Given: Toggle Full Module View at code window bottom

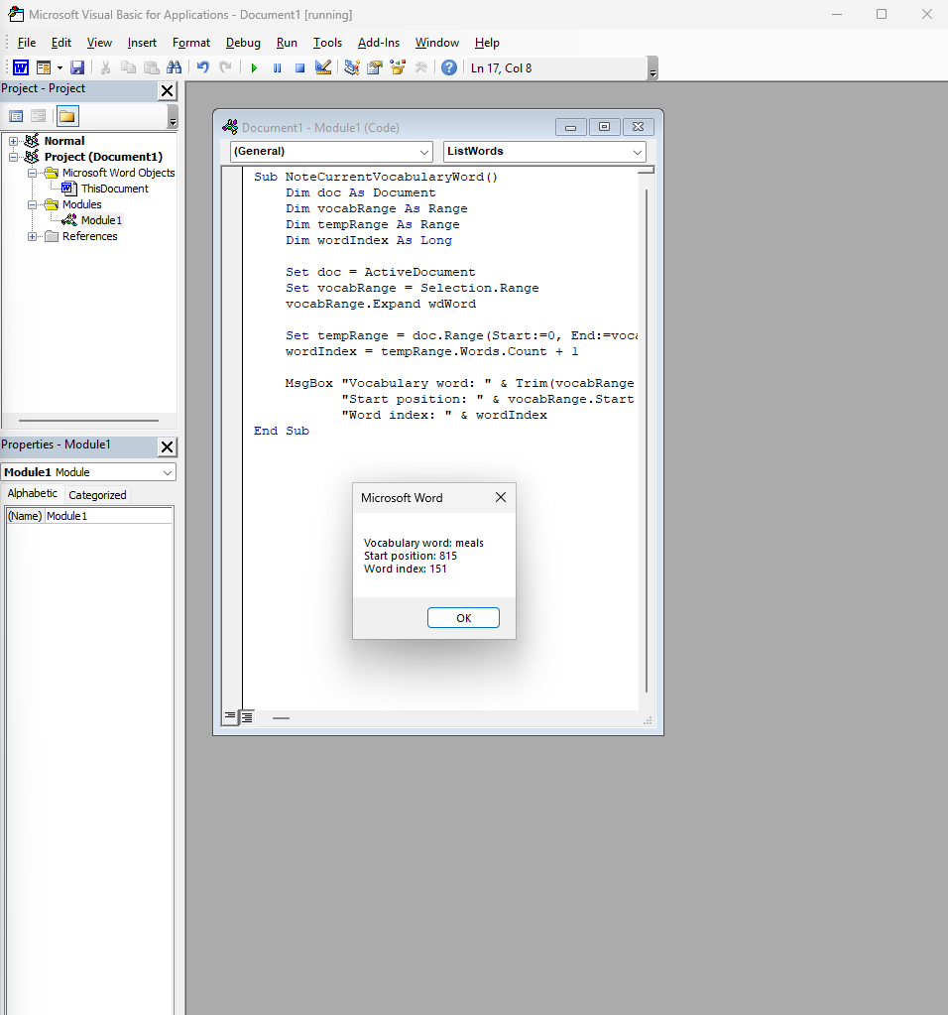Looking at the screenshot, I should [247, 716].
